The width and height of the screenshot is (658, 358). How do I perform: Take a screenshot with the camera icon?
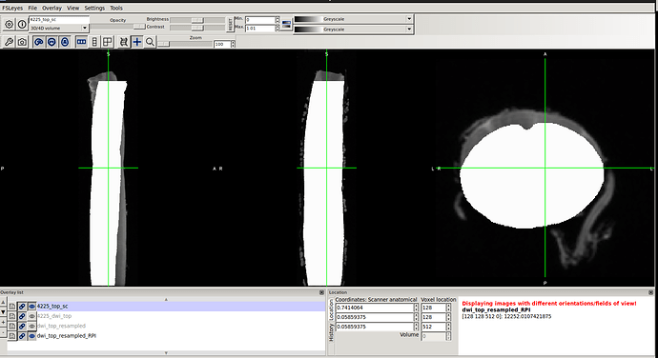pos(22,42)
